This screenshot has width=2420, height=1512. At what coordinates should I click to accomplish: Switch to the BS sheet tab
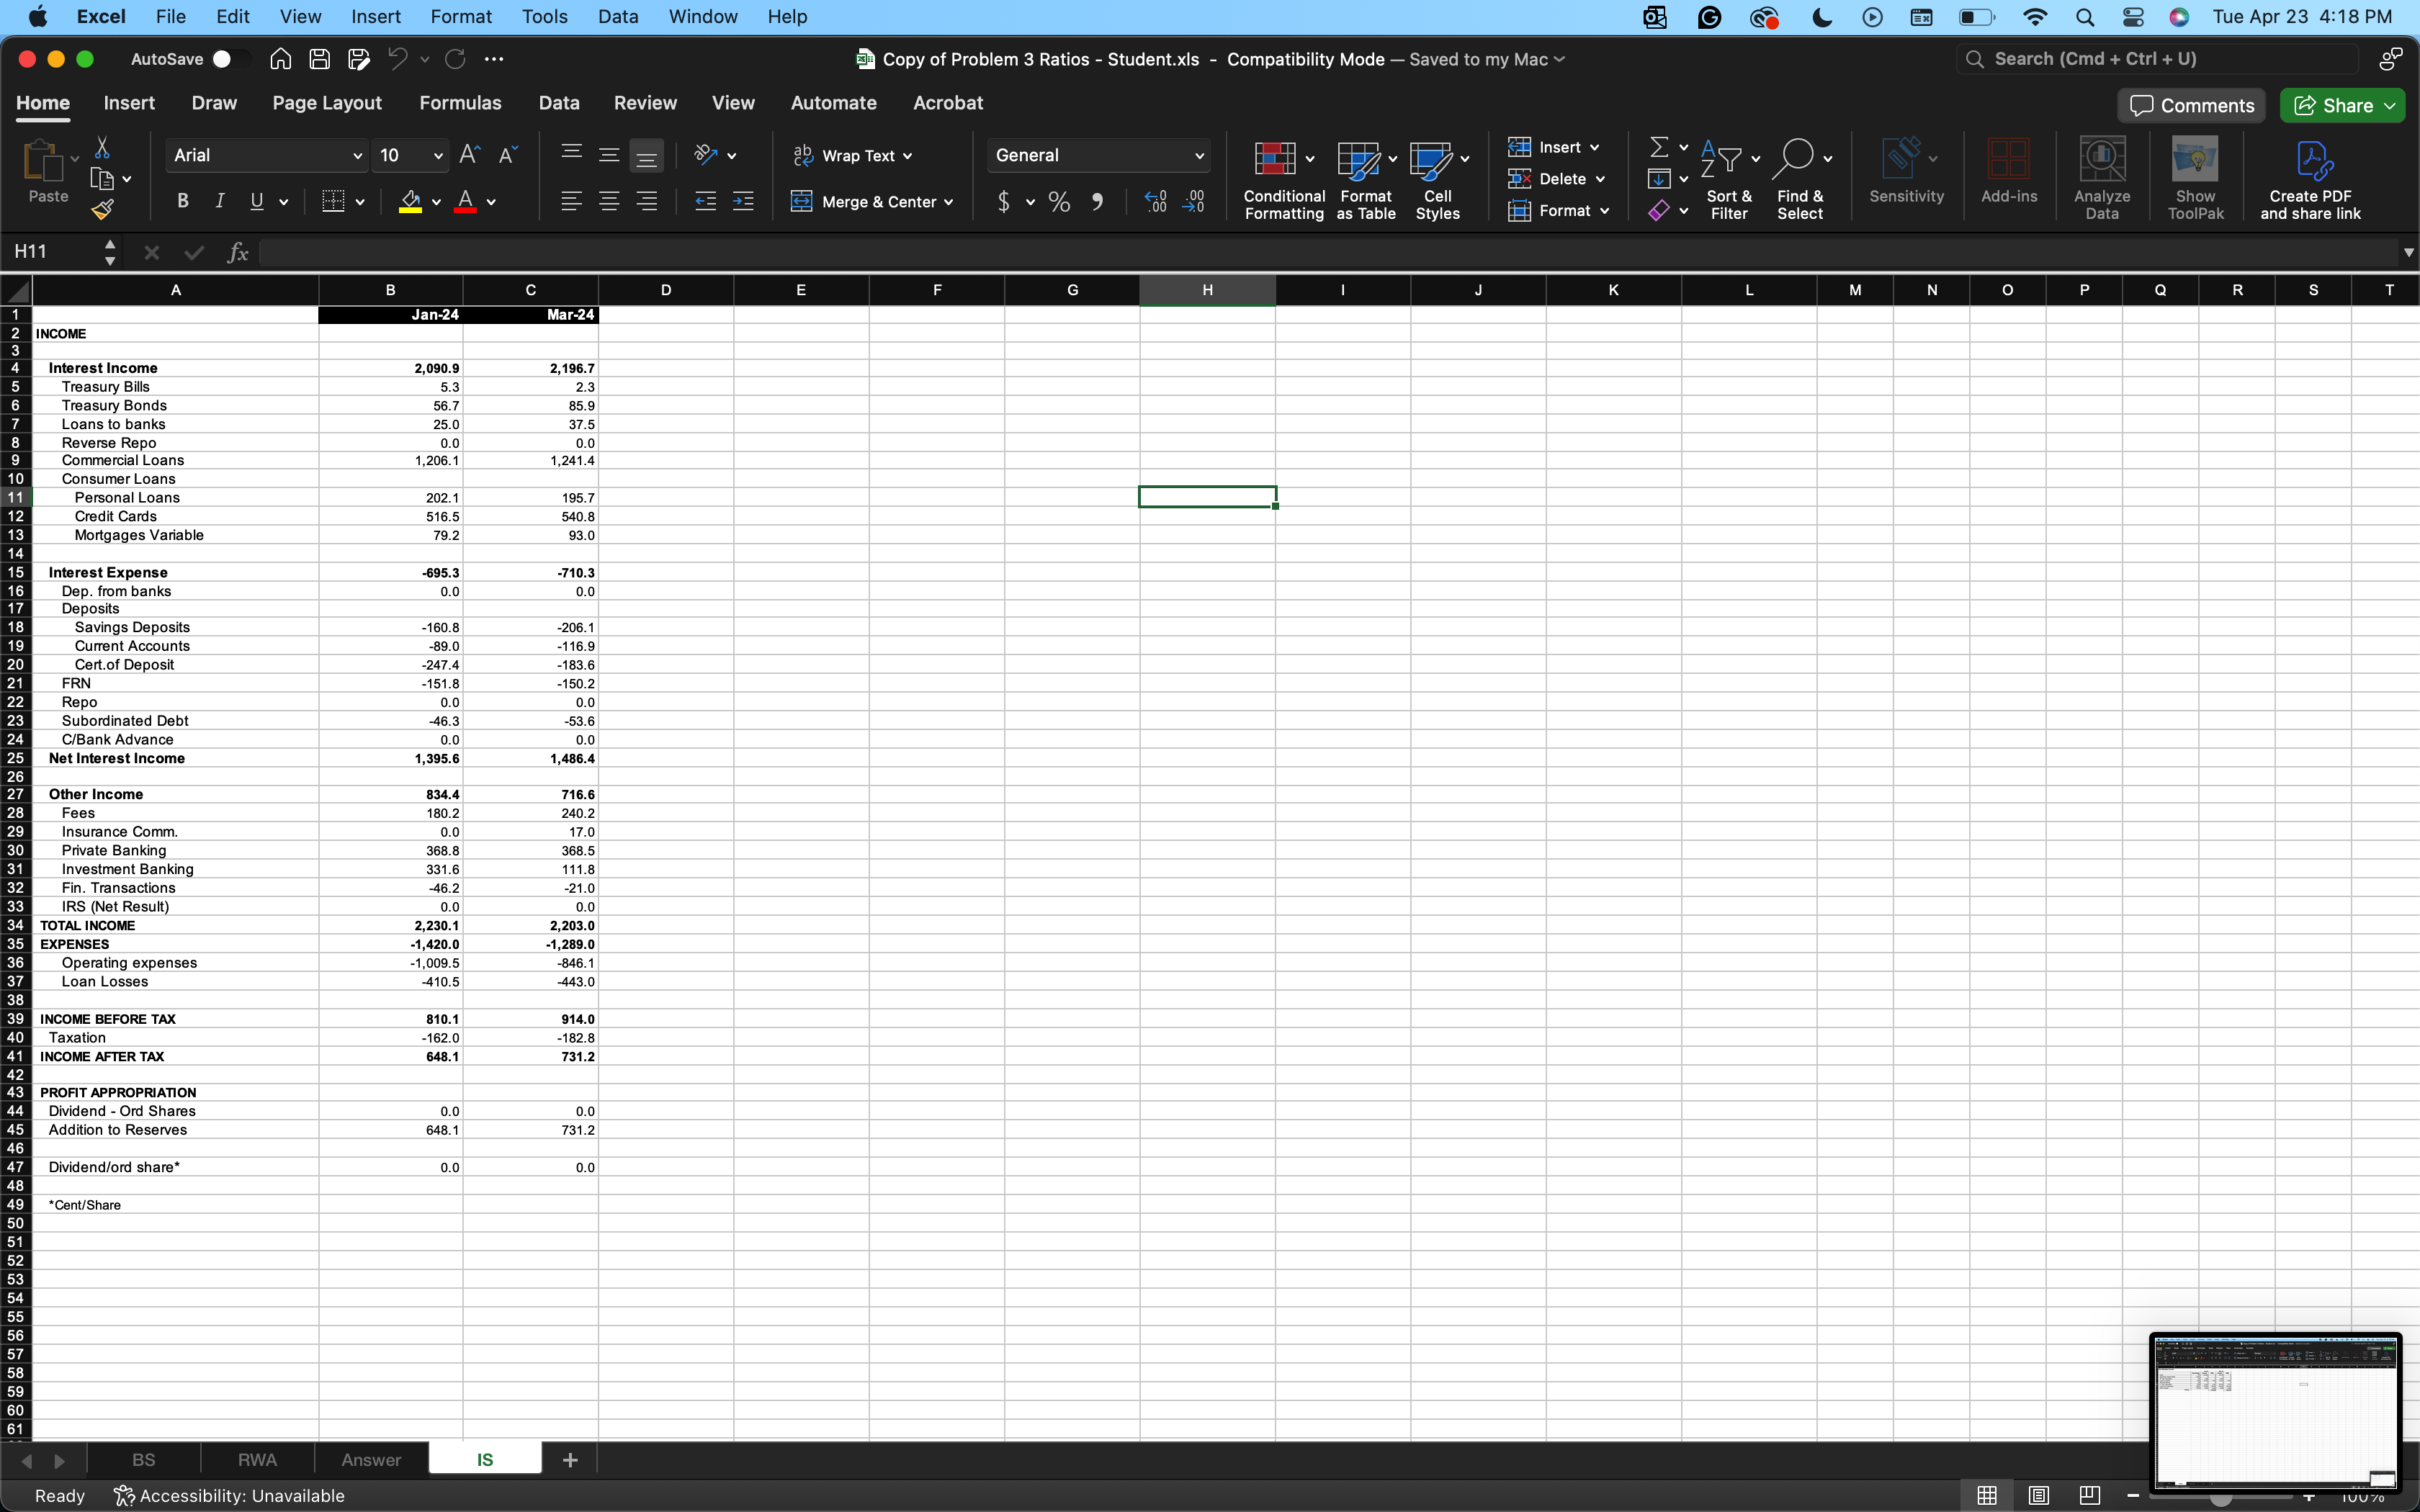[143, 1460]
